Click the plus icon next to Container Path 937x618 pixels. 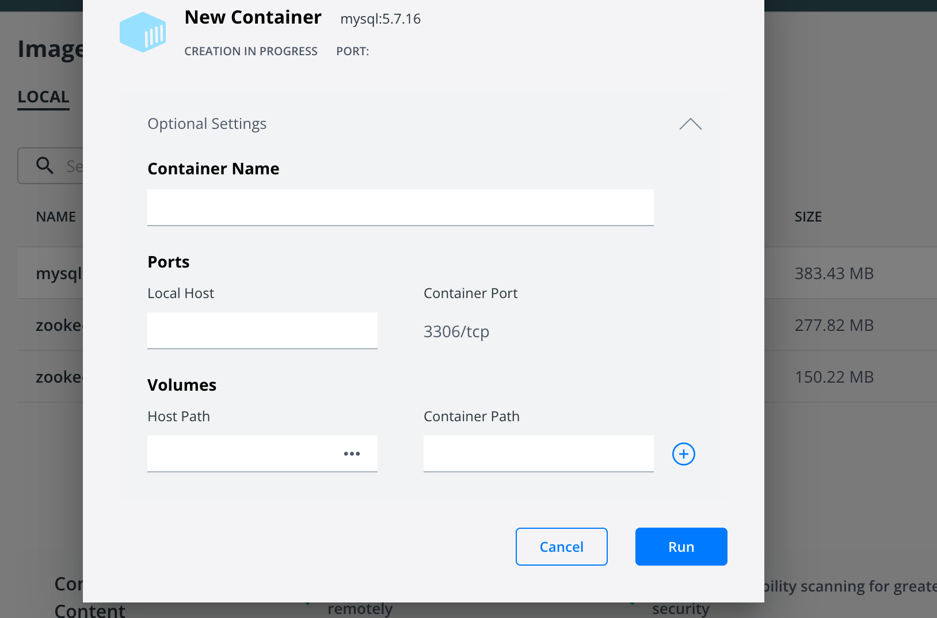coord(683,454)
